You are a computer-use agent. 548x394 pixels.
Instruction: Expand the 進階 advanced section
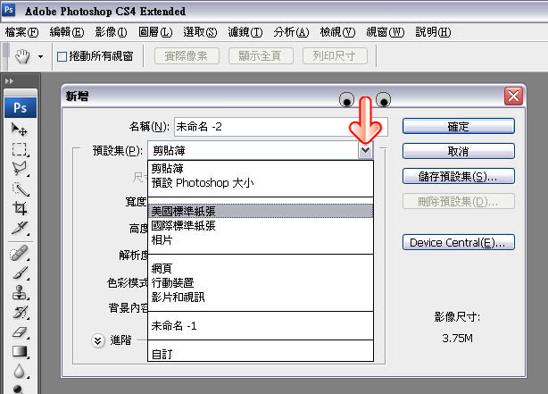coord(98,340)
